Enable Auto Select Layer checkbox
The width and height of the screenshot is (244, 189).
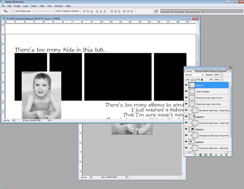point(14,11)
